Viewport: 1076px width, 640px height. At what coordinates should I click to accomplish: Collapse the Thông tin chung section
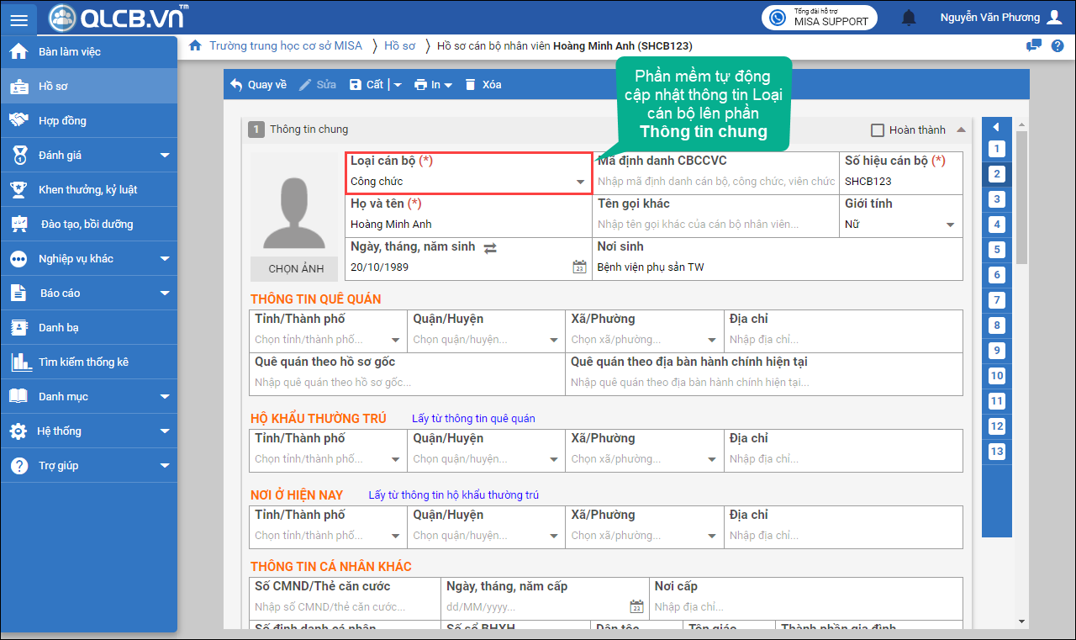pyautogui.click(x=962, y=130)
